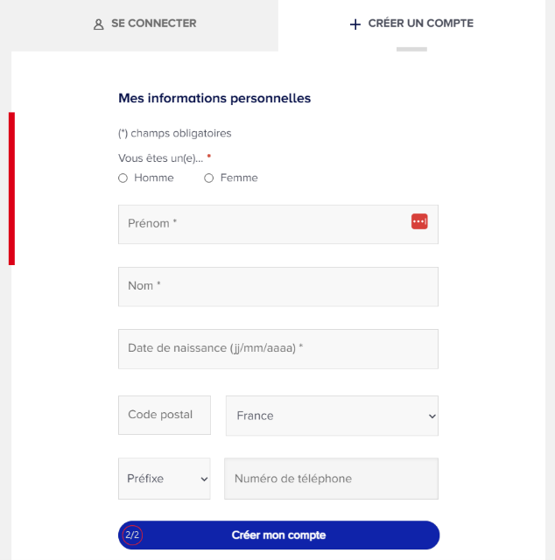Click the Homme label text
555x560 pixels.
click(154, 178)
